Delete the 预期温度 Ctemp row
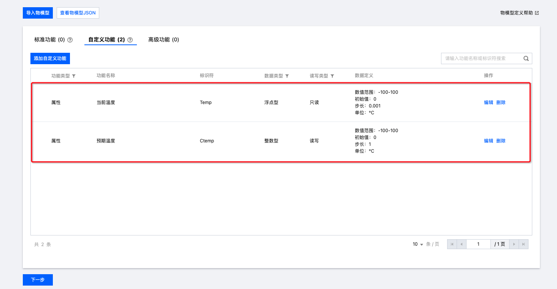Viewport: 557px width, 289px height. pyautogui.click(x=501, y=141)
